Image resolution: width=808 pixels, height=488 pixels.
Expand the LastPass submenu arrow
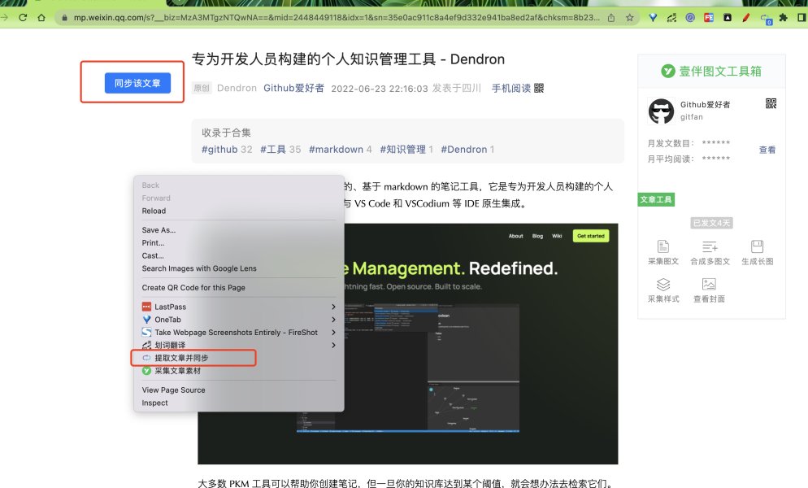pos(333,307)
